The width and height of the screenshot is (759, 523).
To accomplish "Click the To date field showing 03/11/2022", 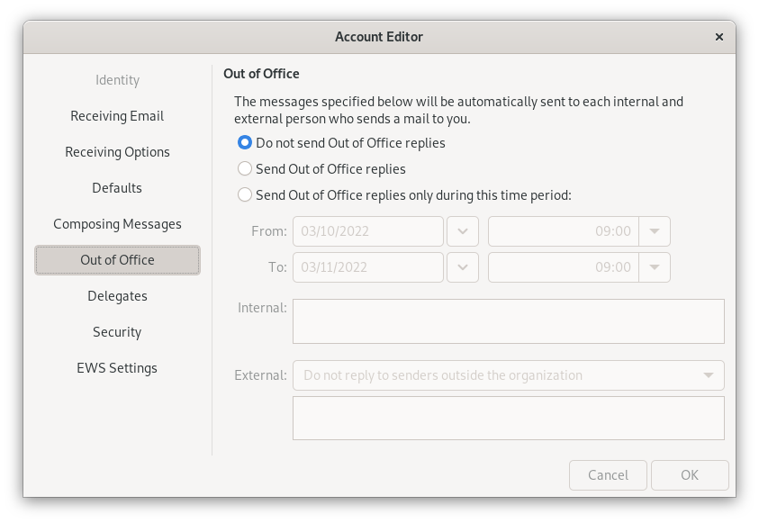I will point(367,267).
